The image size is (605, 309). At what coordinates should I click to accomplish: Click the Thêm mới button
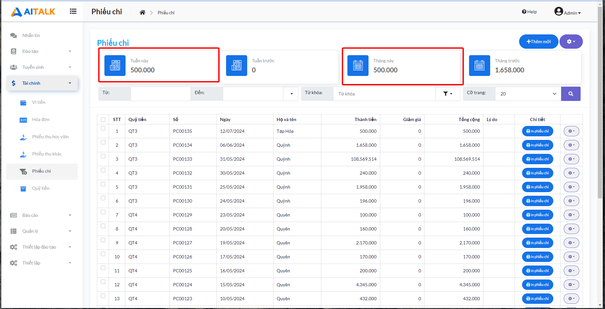539,42
